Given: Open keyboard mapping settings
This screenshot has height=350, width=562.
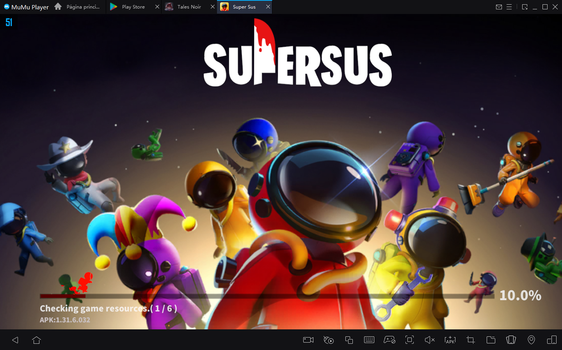Looking at the screenshot, I should pyautogui.click(x=369, y=340).
